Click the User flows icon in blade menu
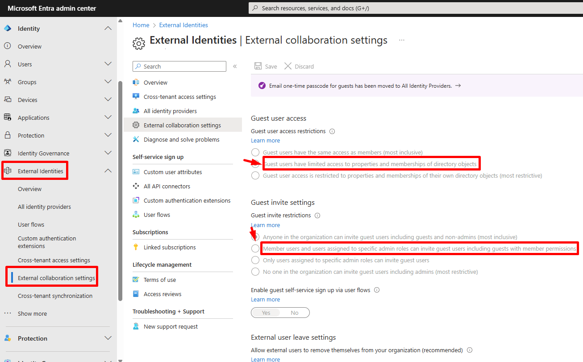The width and height of the screenshot is (583, 362). [x=136, y=215]
